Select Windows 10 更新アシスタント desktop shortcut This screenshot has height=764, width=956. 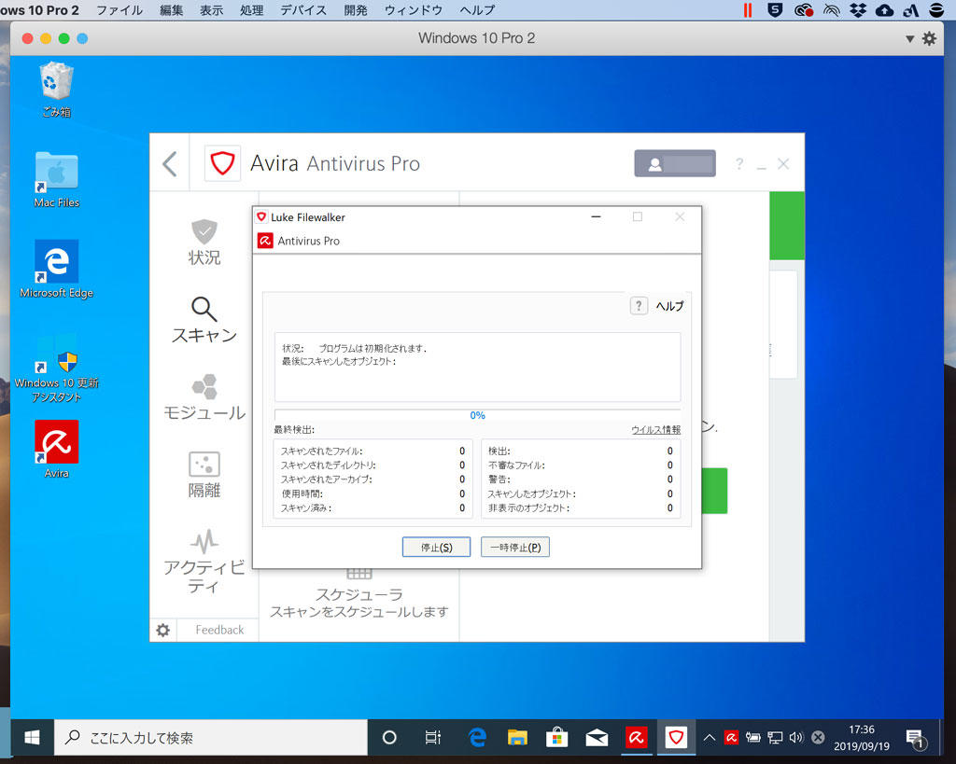click(x=57, y=368)
